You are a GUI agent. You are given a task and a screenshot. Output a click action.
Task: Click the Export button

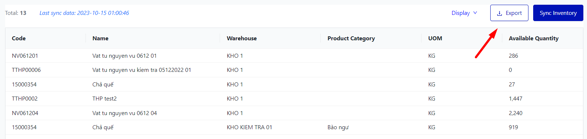[x=509, y=13]
